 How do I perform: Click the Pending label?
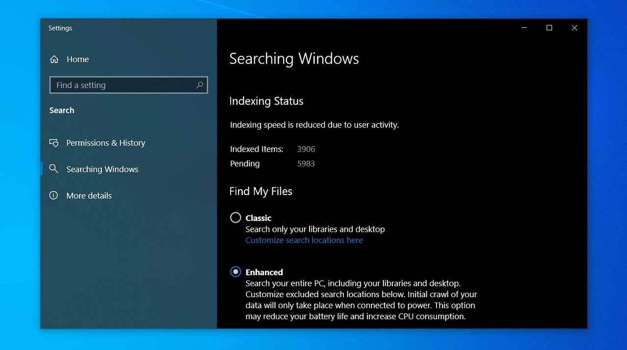tap(245, 164)
